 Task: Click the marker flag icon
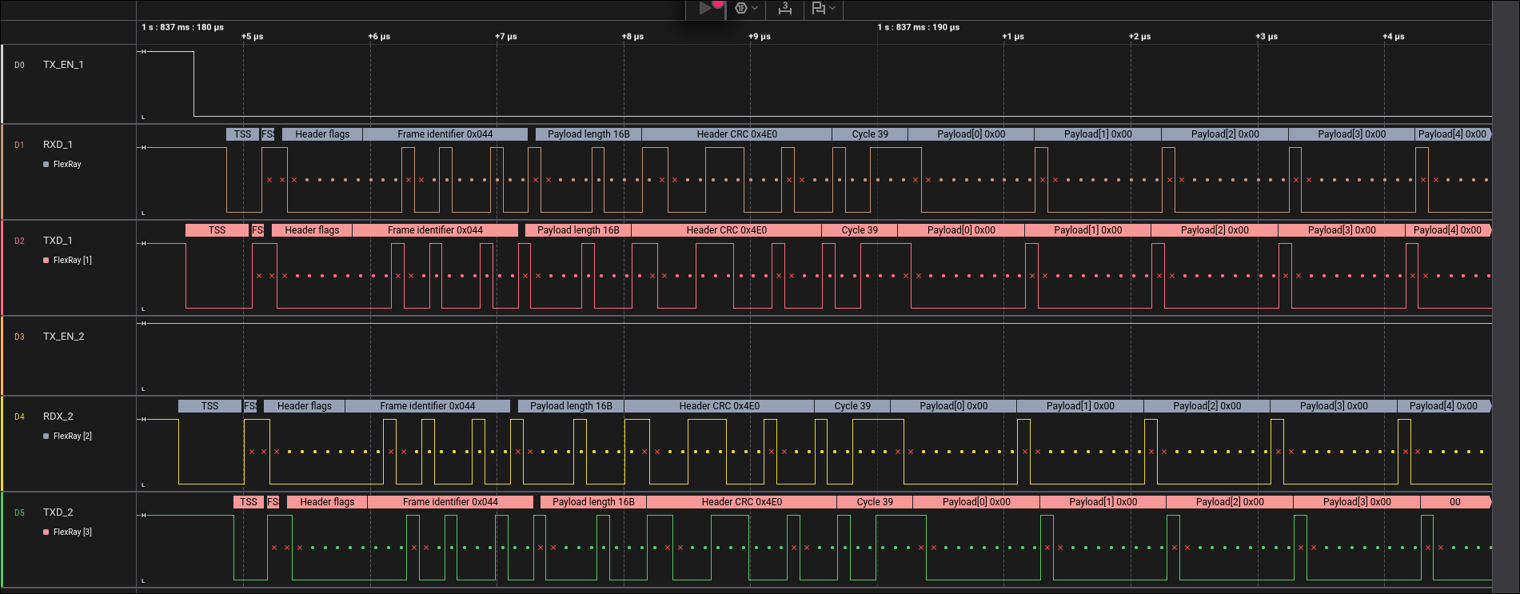[818, 8]
